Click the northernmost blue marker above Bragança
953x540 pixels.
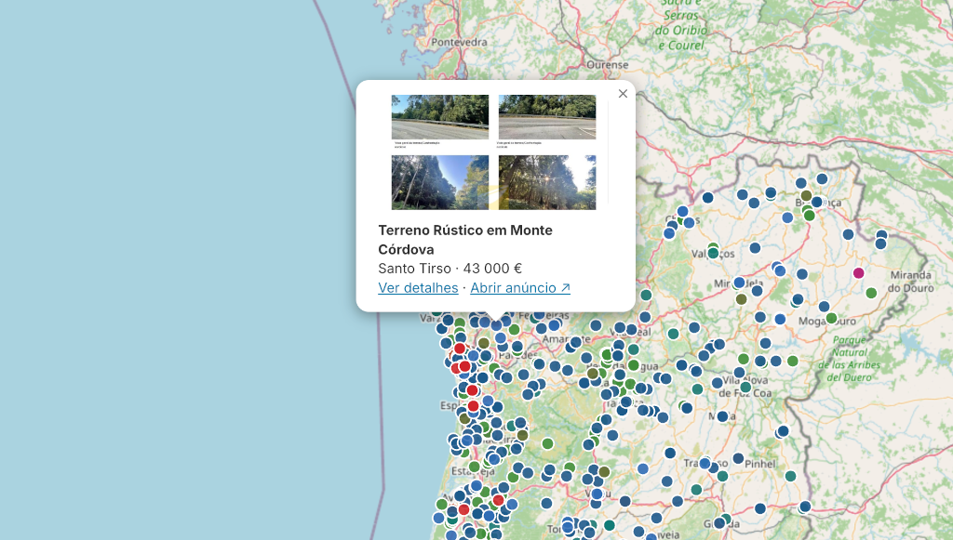[x=822, y=179]
